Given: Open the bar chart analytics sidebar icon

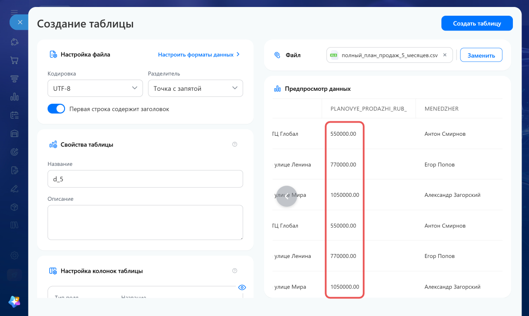Looking at the screenshot, I should (14, 97).
